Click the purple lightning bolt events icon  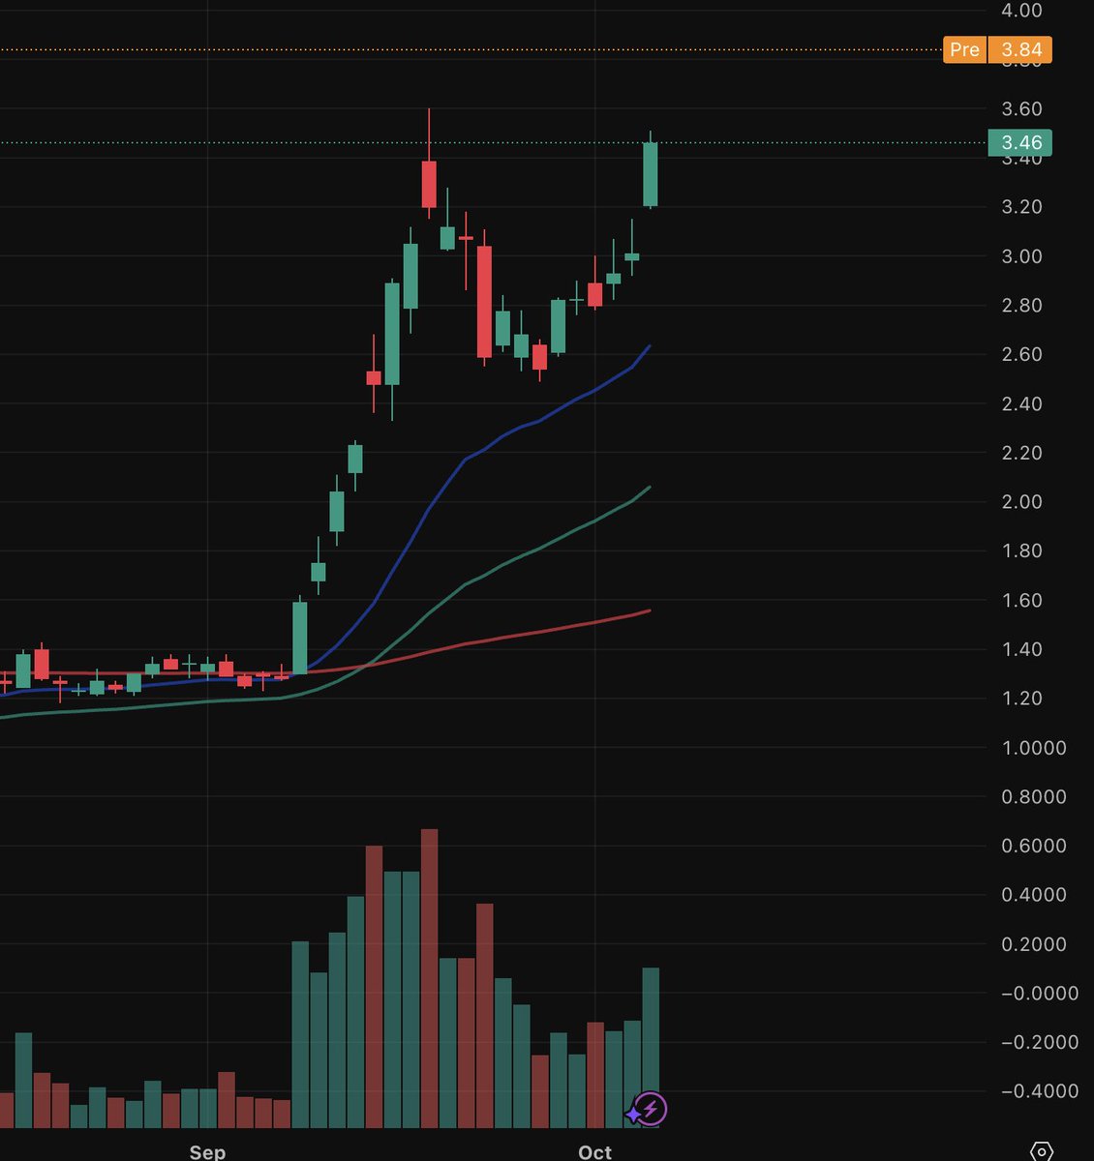click(649, 1109)
